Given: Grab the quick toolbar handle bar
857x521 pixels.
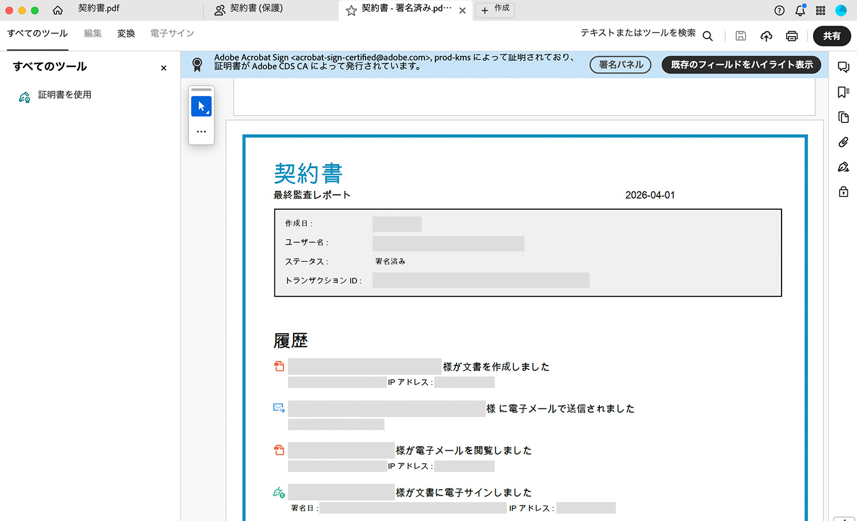Looking at the screenshot, I should [x=201, y=90].
